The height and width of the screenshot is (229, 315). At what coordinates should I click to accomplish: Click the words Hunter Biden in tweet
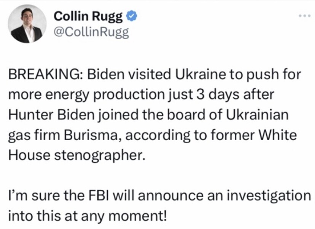pos(51,115)
